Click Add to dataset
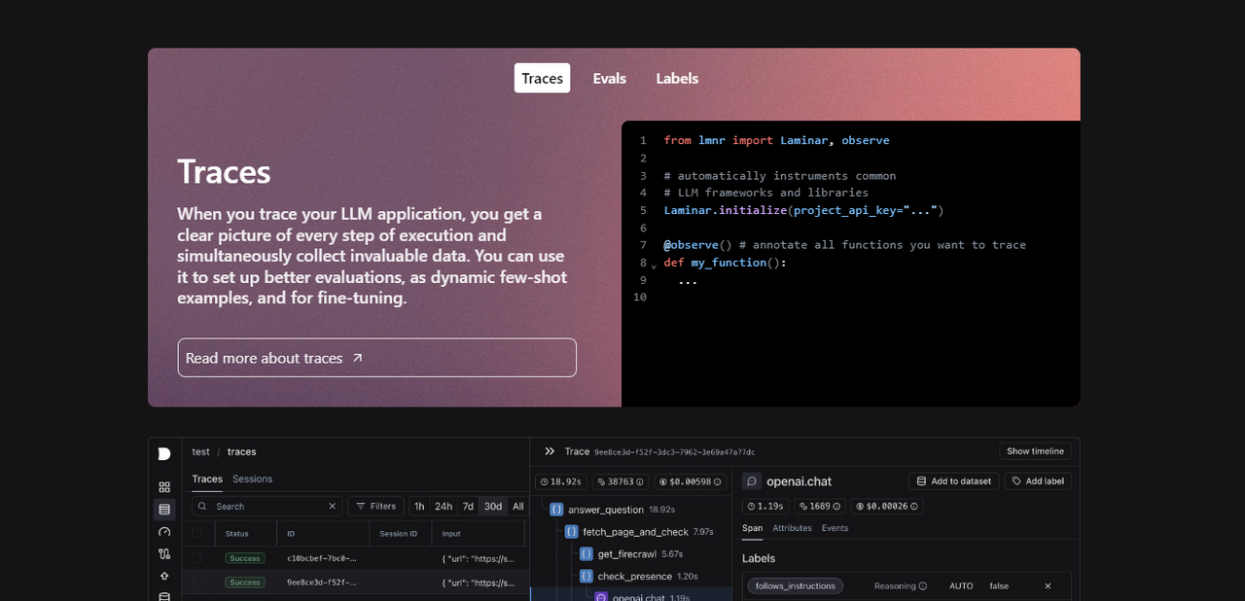 [x=953, y=481]
